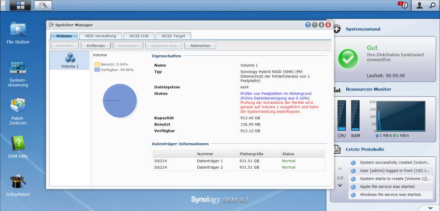Select the Datenträger 2 row
440x211 pixels.
[239, 167]
